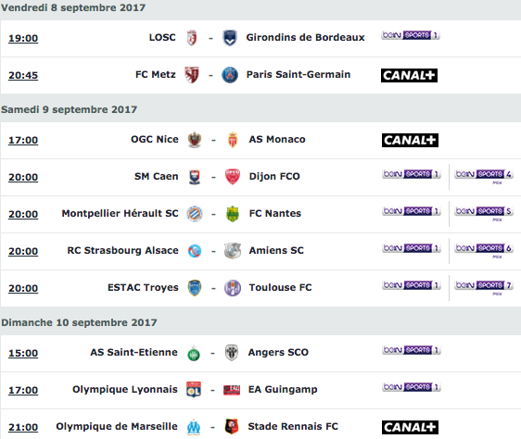Open the 17:00 OGC Nice kickoff link

pyautogui.click(x=23, y=140)
